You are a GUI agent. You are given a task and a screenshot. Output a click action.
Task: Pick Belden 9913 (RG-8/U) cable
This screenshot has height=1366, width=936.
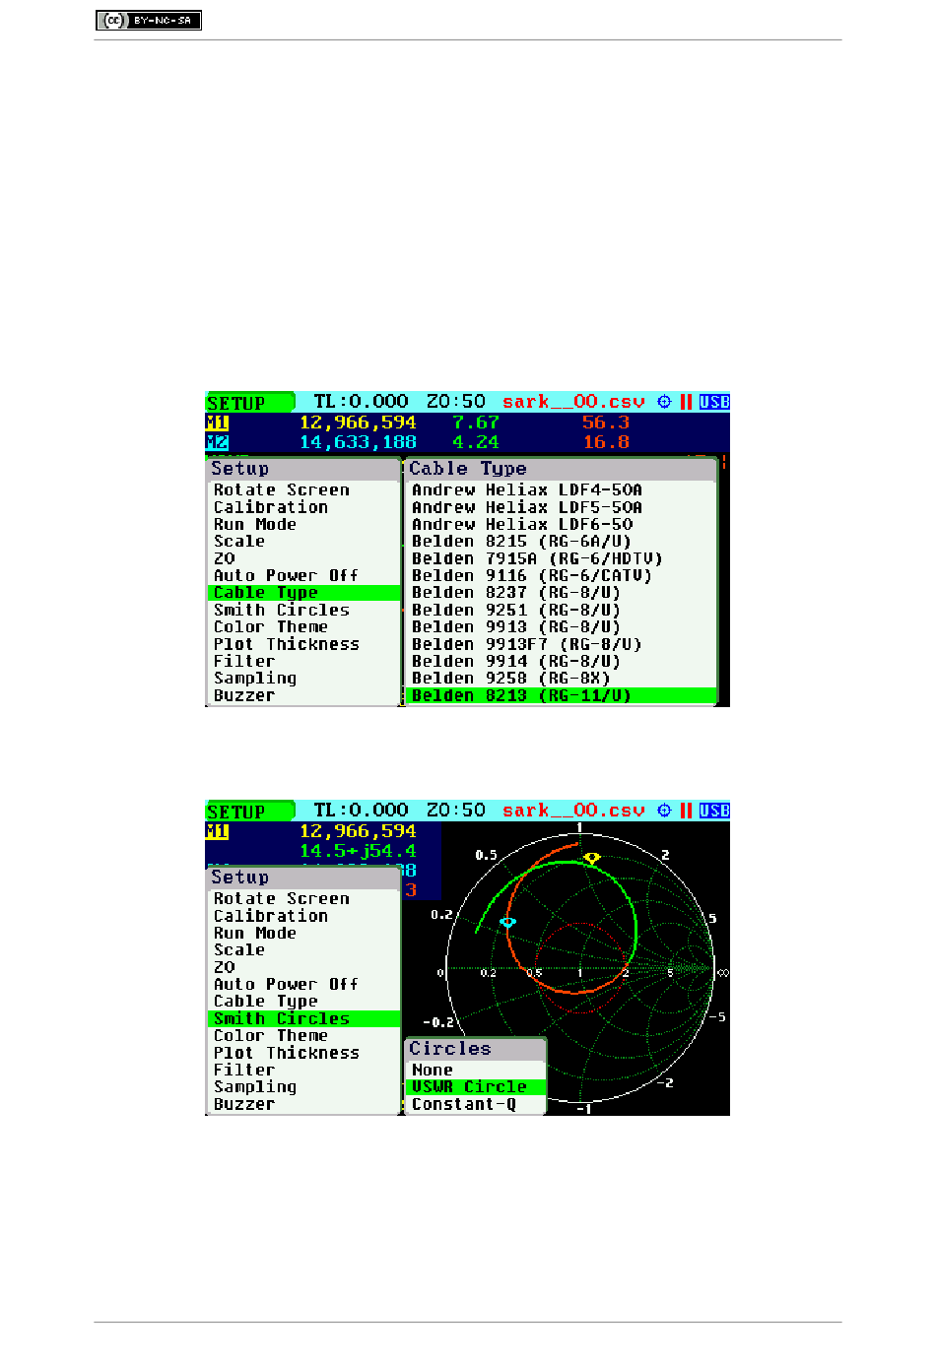click(561, 626)
